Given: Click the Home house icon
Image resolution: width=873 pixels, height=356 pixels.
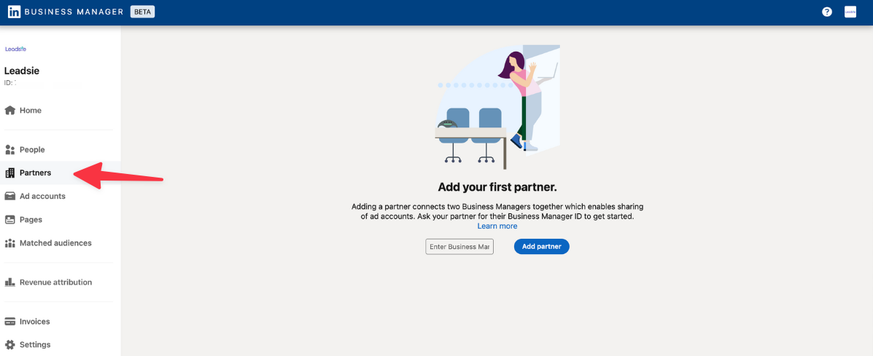Looking at the screenshot, I should tap(9, 111).
